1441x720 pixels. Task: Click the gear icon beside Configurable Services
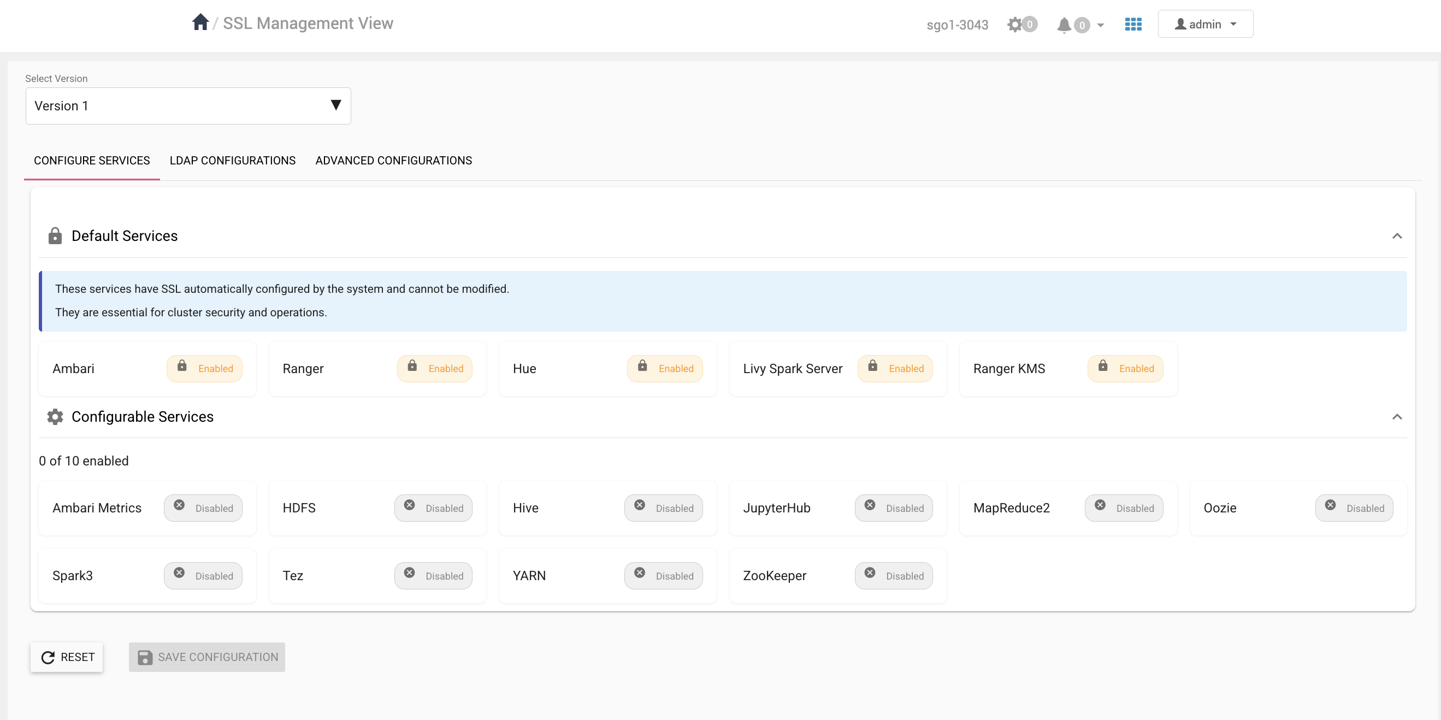[55, 417]
